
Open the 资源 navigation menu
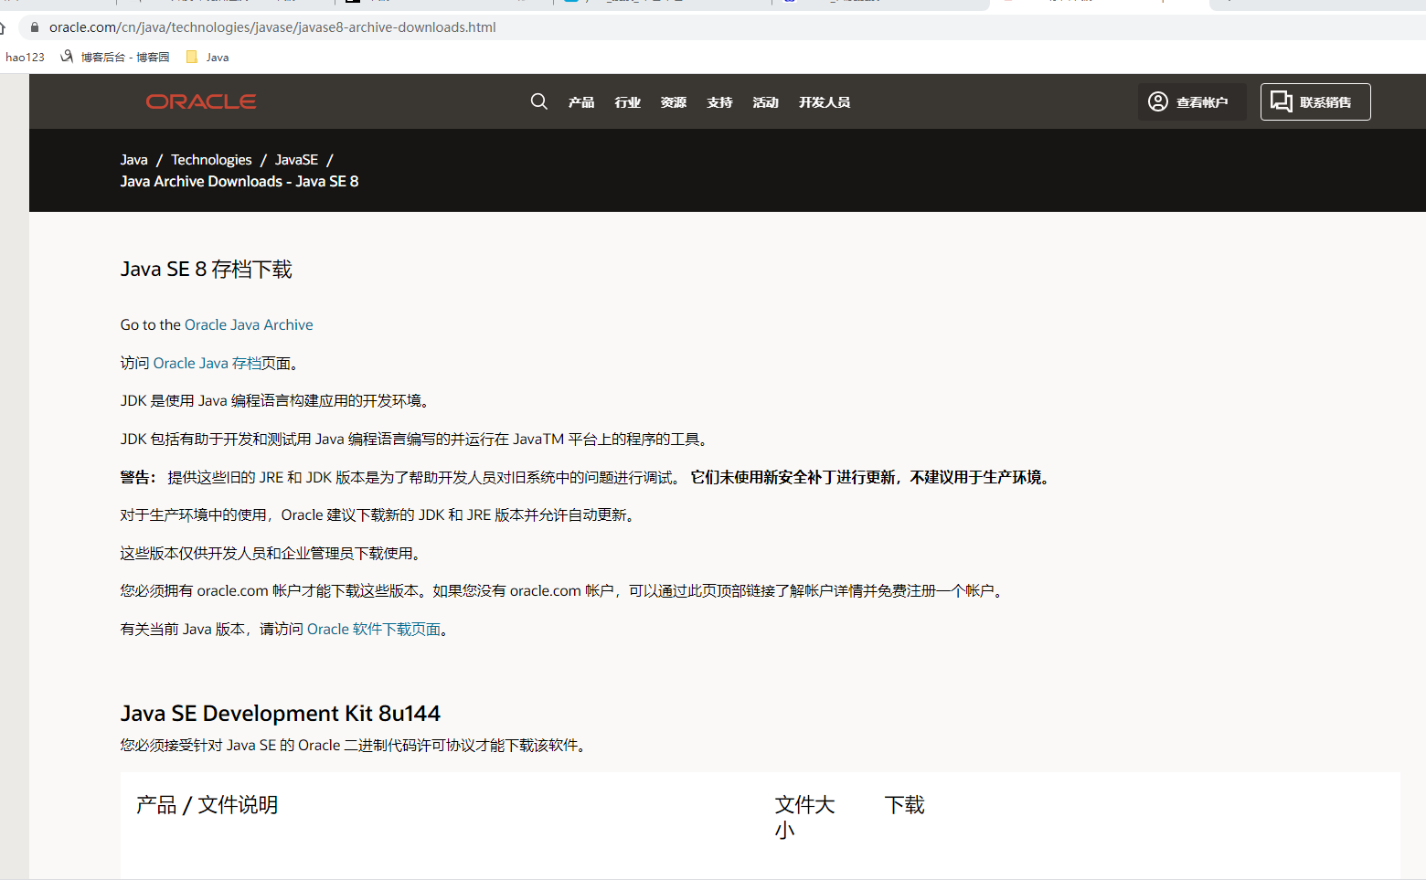pyautogui.click(x=674, y=102)
